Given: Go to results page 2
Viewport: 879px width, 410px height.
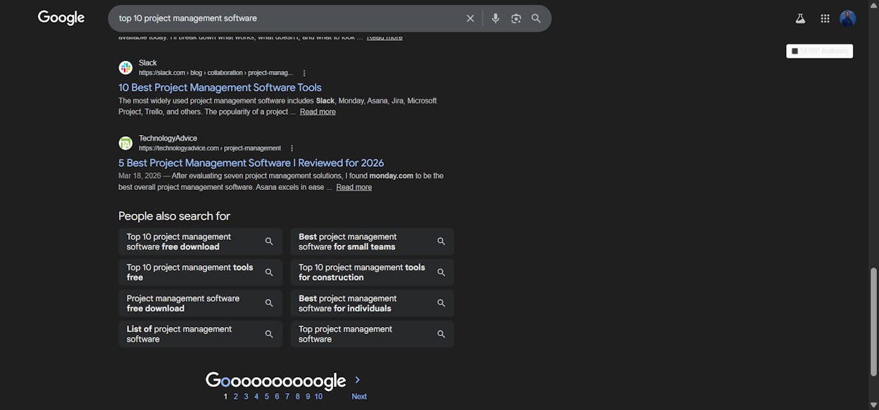Looking at the screenshot, I should click(x=236, y=397).
